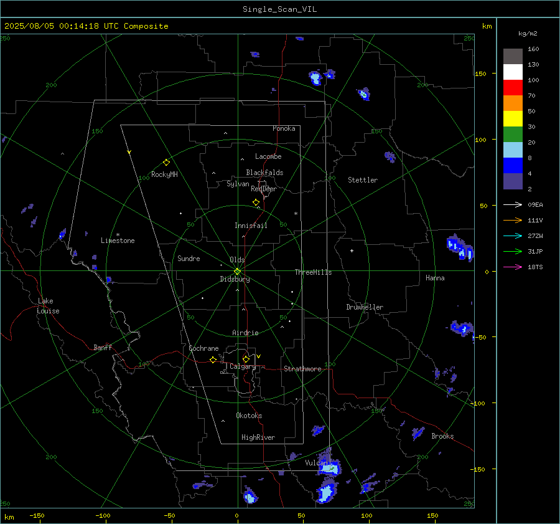Click the gray 160 kg/m2 color swatch
560x524 pixels.
coord(513,57)
